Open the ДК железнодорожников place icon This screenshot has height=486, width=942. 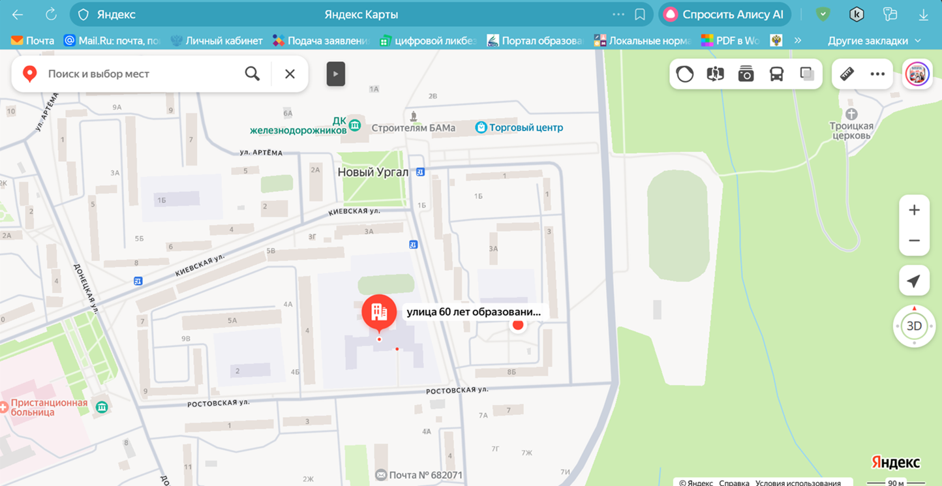pyautogui.click(x=355, y=125)
